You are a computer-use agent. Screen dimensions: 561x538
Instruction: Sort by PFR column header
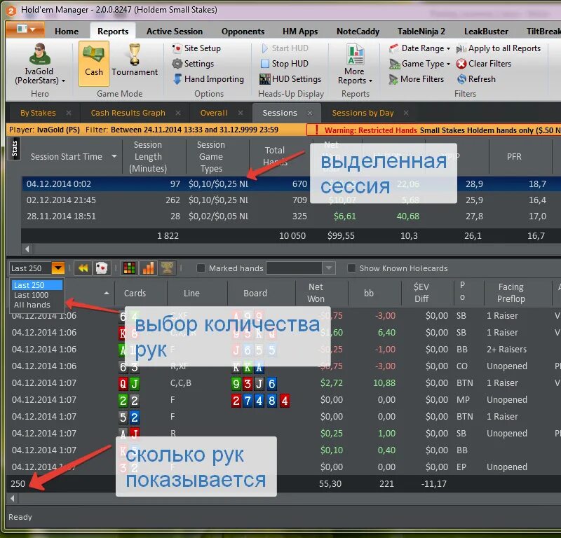514,157
